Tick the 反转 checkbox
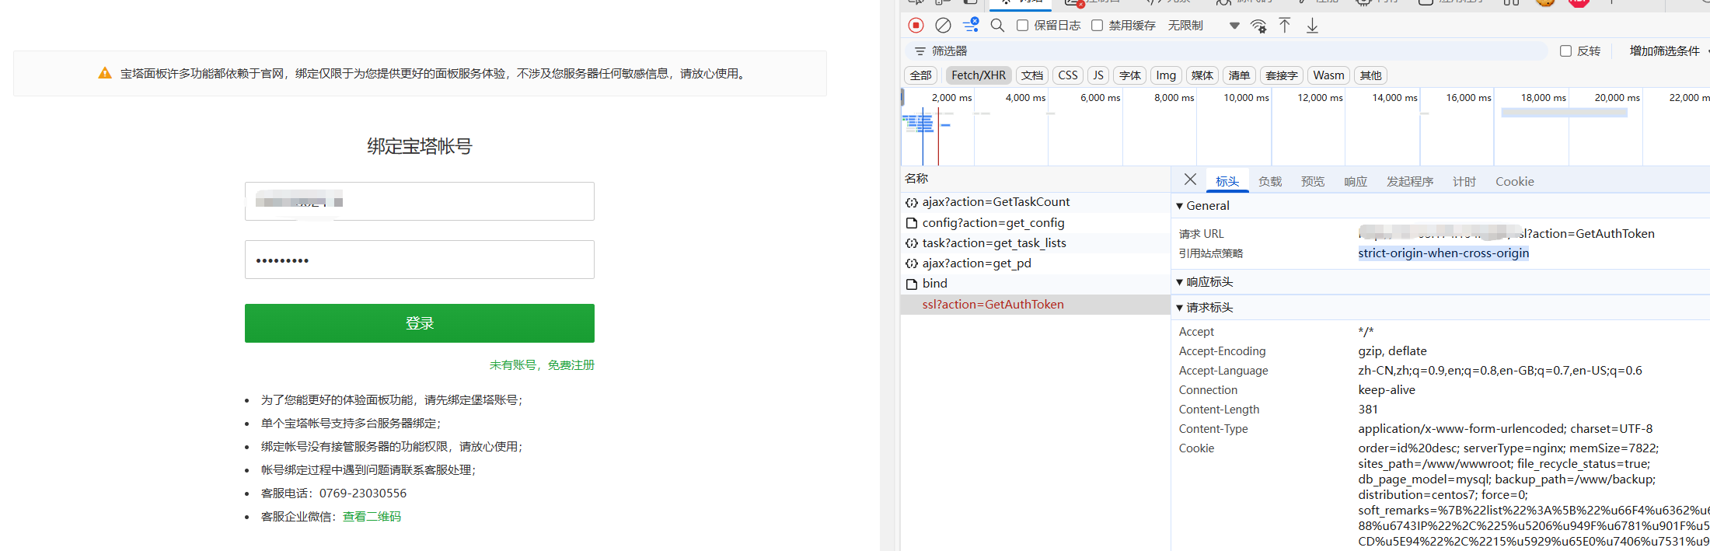This screenshot has height=551, width=1710. (1565, 51)
